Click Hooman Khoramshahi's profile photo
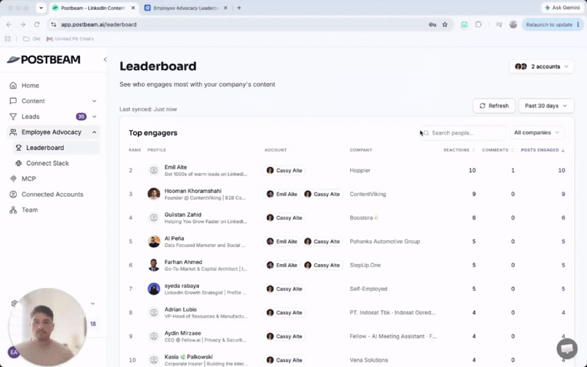 (154, 194)
